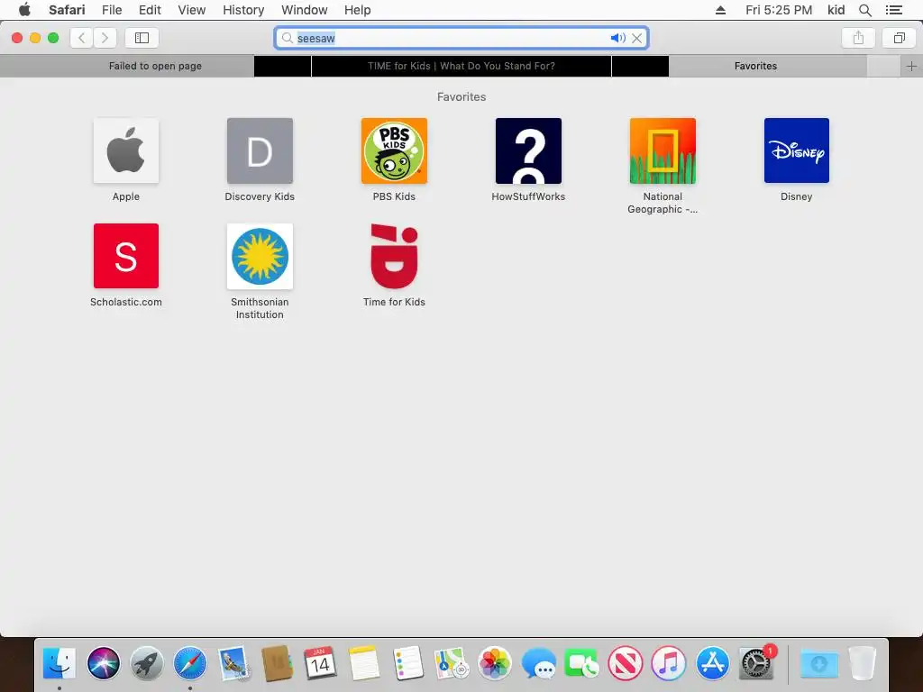Show the Safari sidebar

click(142, 38)
